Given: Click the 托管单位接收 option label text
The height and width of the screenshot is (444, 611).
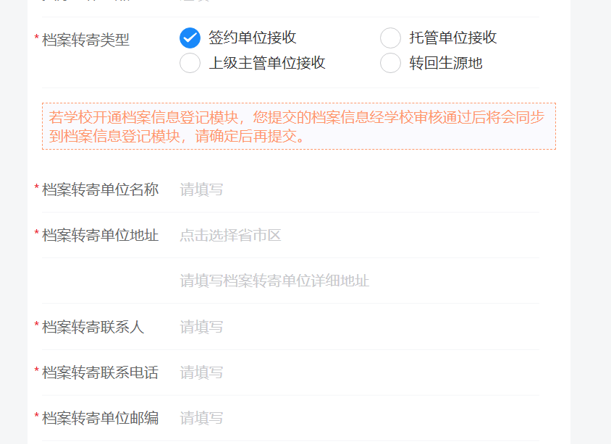Looking at the screenshot, I should pos(453,38).
